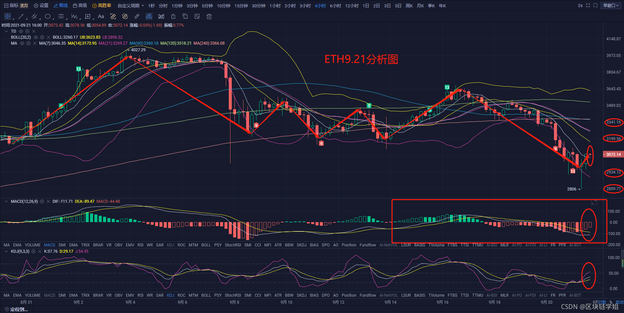Delete drawings with the trash icon
Screen dimensions: 624x313
[x=209, y=16]
